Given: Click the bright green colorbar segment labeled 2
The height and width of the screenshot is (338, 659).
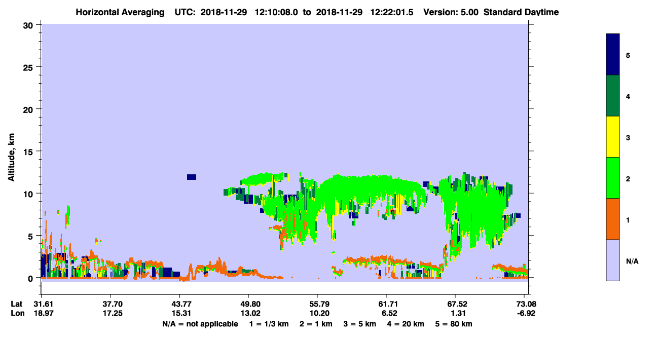Looking at the screenshot, I should 613,178.
